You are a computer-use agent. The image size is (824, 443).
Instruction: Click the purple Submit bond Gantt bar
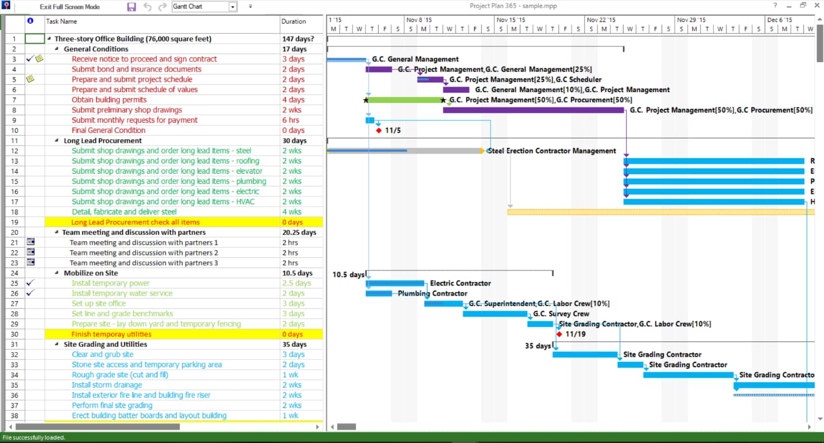coord(379,69)
